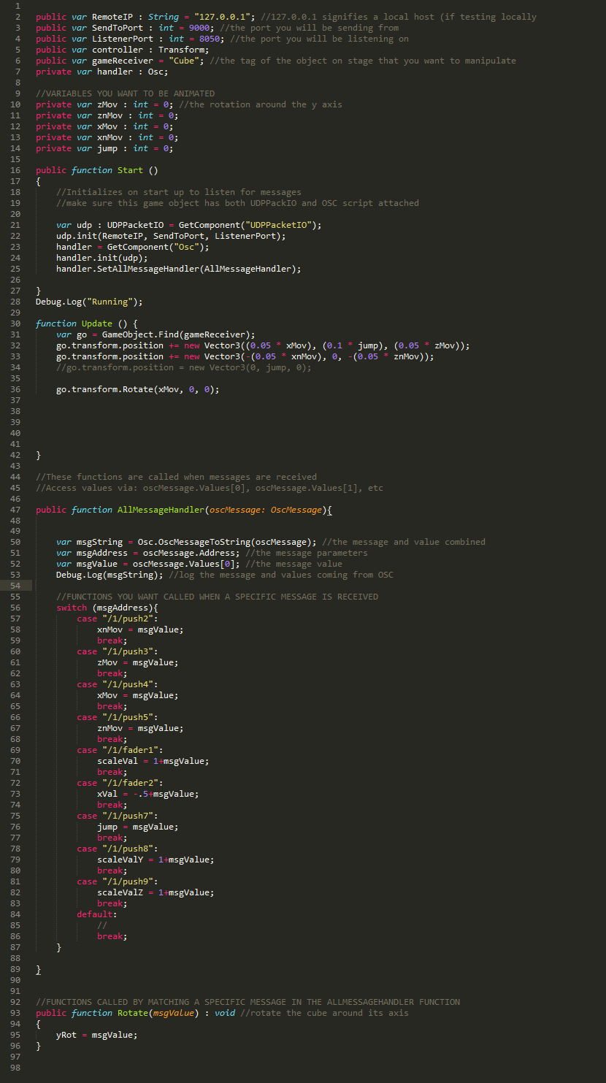Click the "Running" string in Debug.Log
This screenshot has width=606, height=1083.
[x=110, y=302]
